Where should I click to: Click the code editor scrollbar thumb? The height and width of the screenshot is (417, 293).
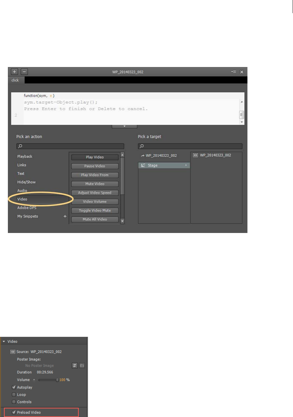(242, 114)
